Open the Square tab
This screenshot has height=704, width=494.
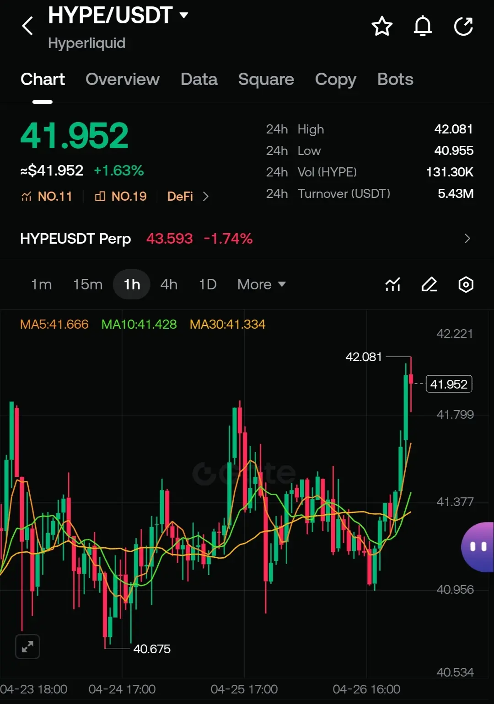click(x=266, y=79)
